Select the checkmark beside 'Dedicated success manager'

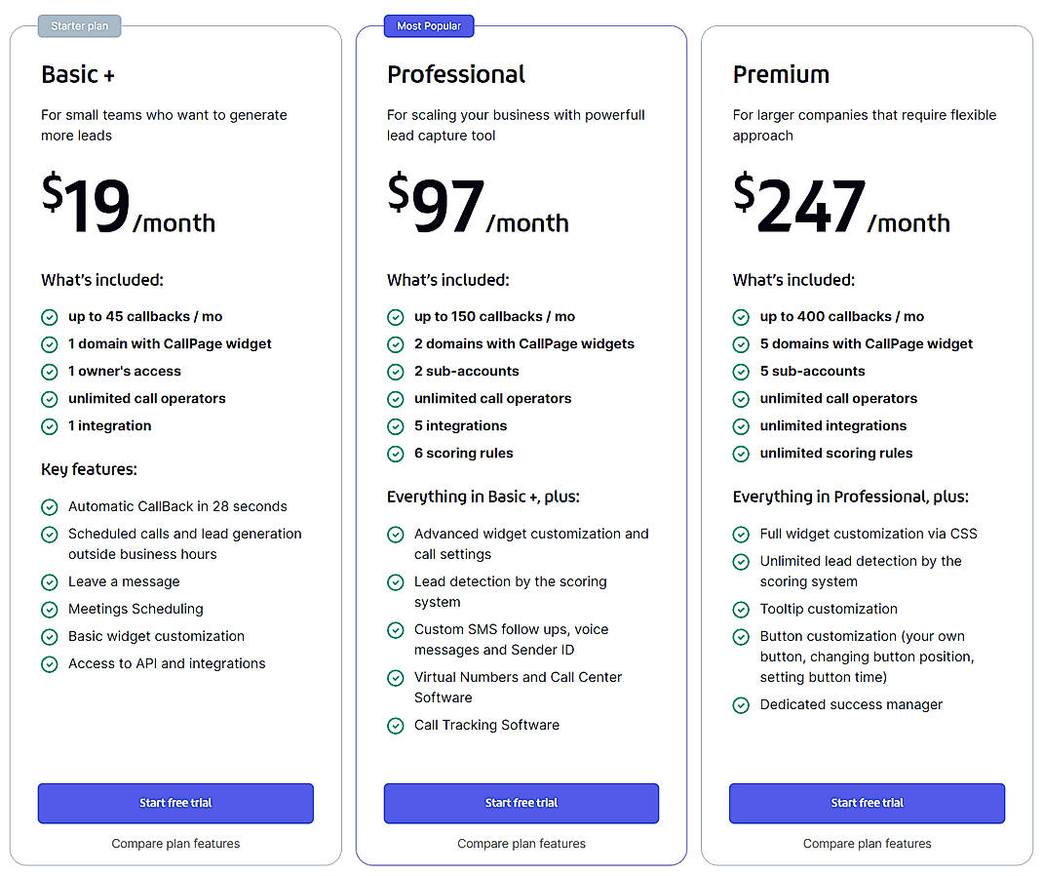coord(742,705)
